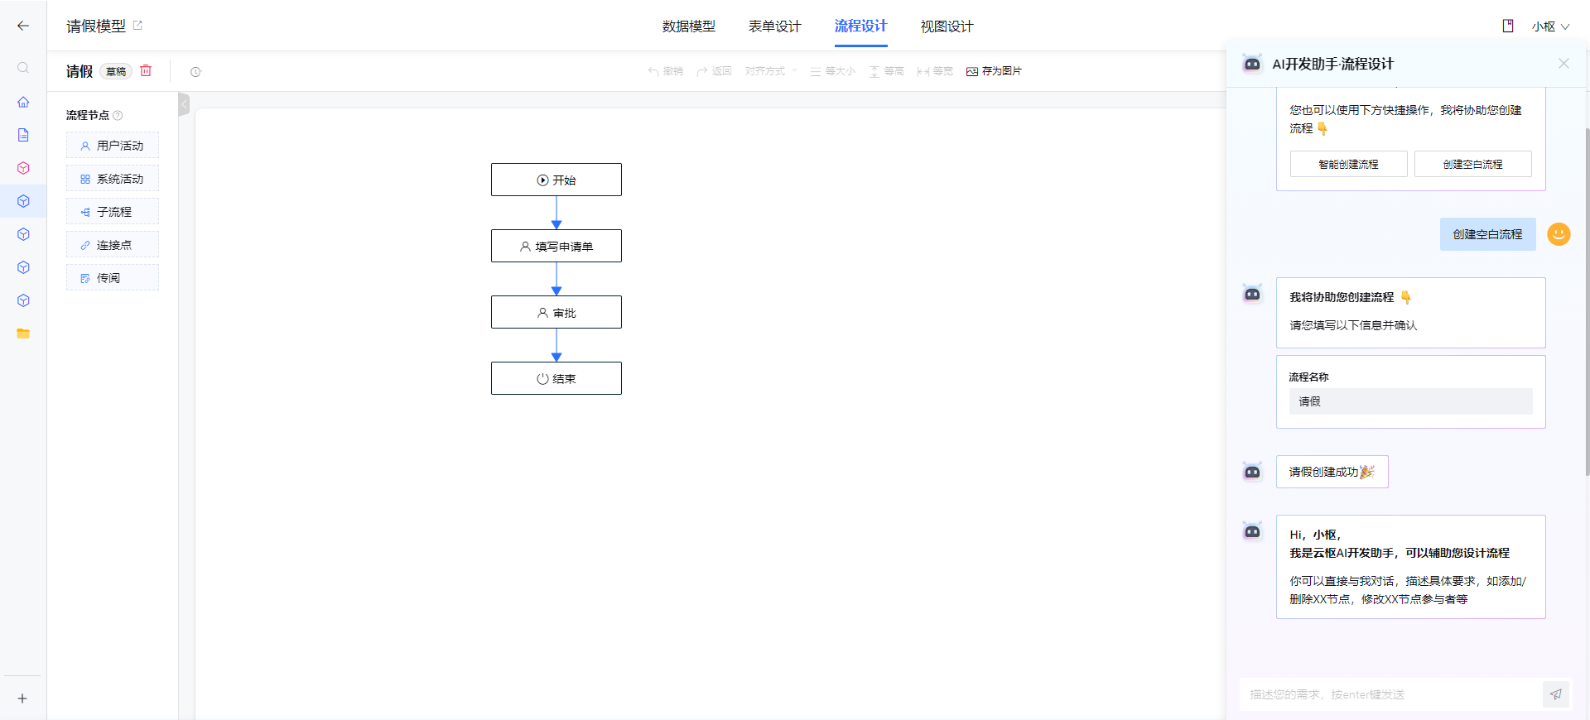Go back using the left arrow icon

pyautogui.click(x=23, y=26)
